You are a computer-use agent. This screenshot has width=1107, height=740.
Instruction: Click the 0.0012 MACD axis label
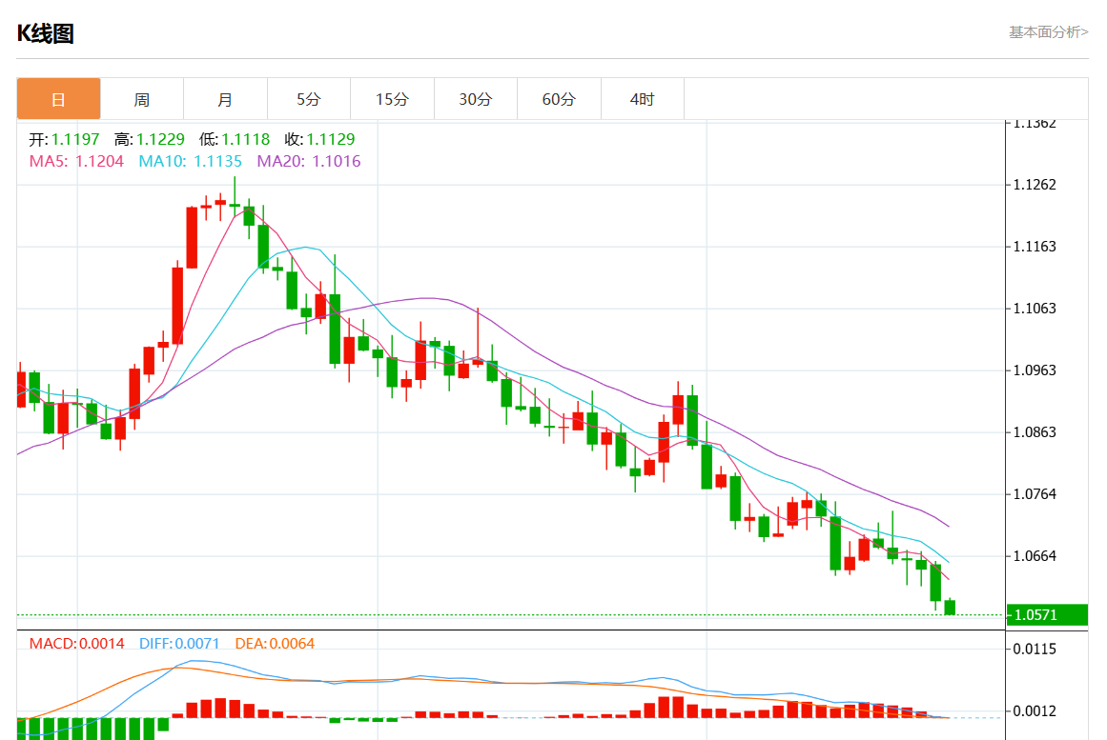click(x=1035, y=711)
